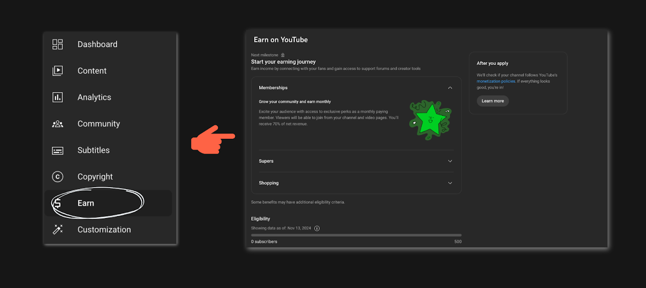Open the Copyright section icon
This screenshot has height=288, width=646.
click(x=57, y=176)
